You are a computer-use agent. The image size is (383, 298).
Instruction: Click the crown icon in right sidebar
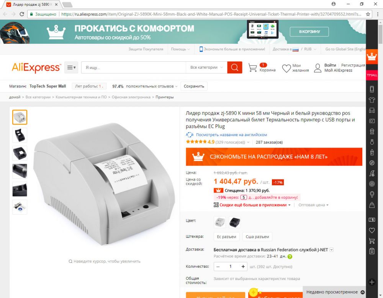pos(372,57)
